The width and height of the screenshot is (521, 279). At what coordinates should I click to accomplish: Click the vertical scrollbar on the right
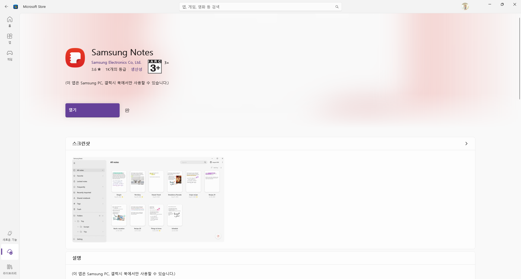tap(520, 58)
